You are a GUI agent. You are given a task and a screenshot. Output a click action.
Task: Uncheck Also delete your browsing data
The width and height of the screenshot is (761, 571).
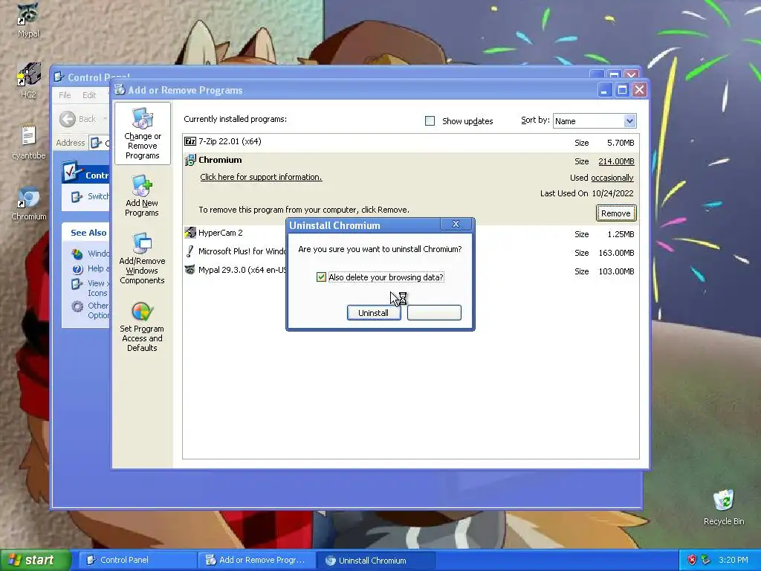(321, 277)
